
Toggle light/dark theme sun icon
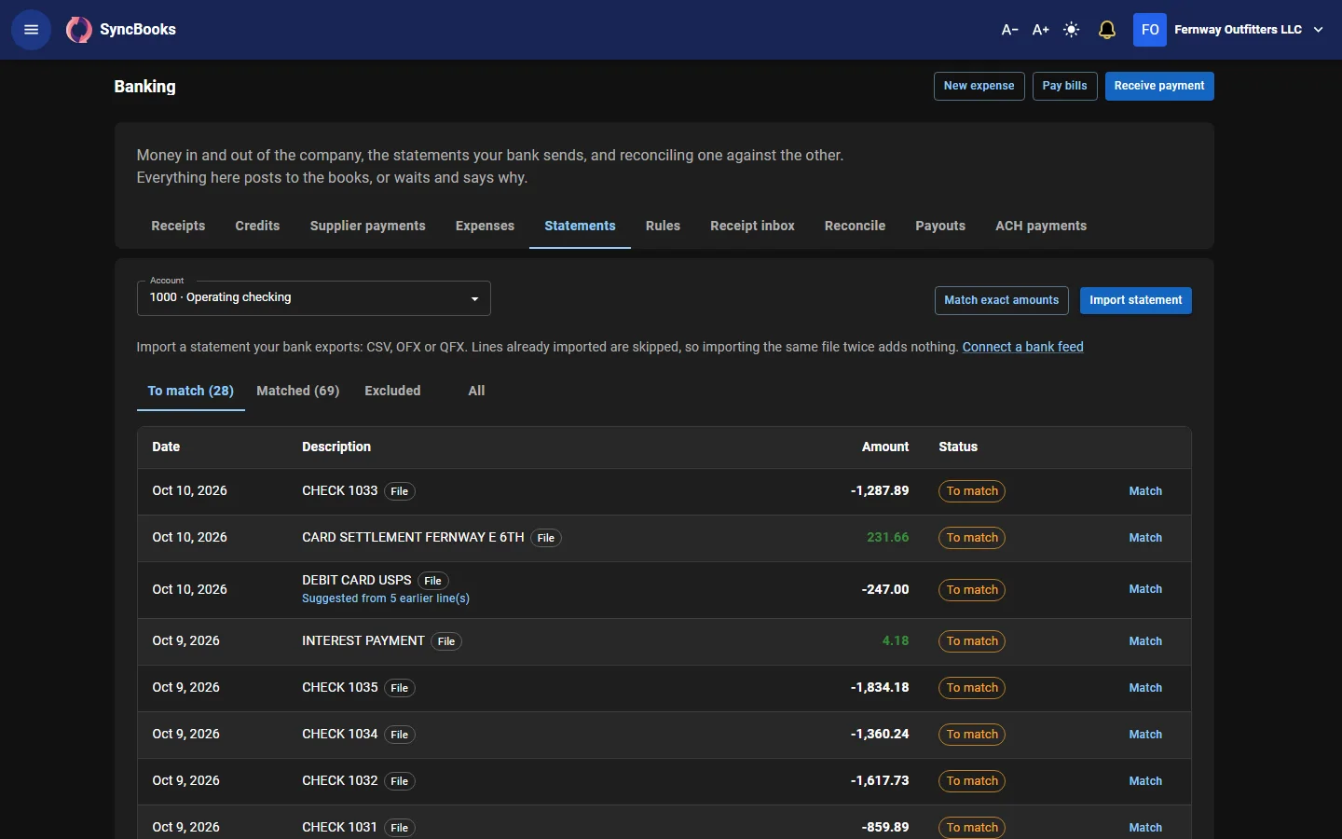[1072, 30]
